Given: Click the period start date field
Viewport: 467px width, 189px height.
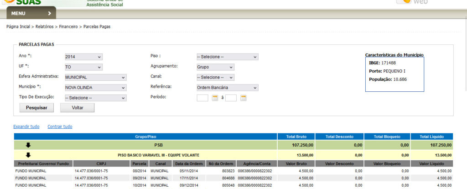Looking at the screenshot, I should point(202,98).
